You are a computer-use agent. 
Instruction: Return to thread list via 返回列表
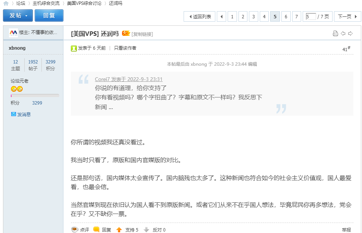pos(199,16)
